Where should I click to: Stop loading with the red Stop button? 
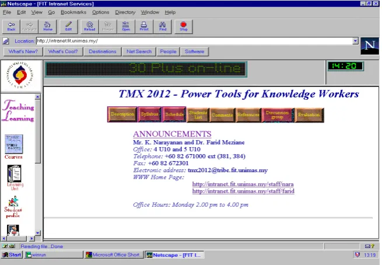184,26
